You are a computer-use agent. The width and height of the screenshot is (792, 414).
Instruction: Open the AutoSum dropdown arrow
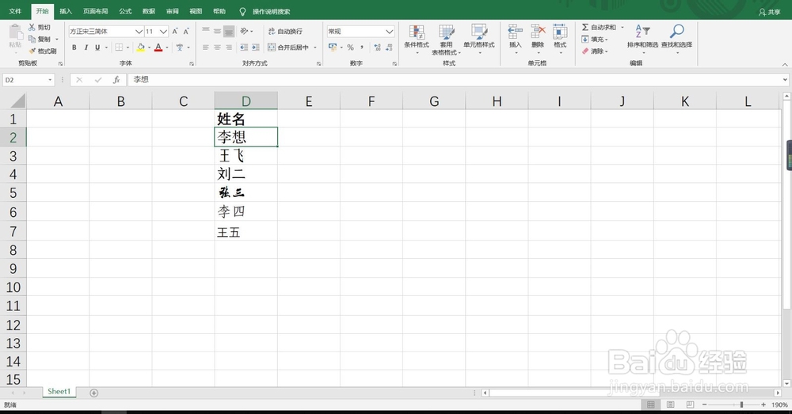[x=623, y=27]
